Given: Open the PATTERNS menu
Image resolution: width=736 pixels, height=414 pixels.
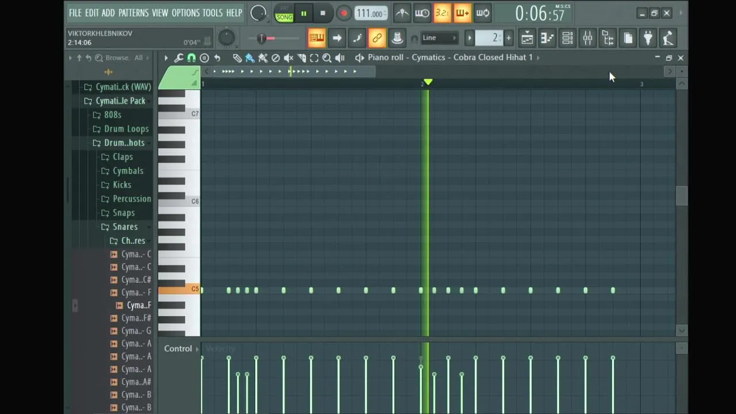Looking at the screenshot, I should [133, 13].
